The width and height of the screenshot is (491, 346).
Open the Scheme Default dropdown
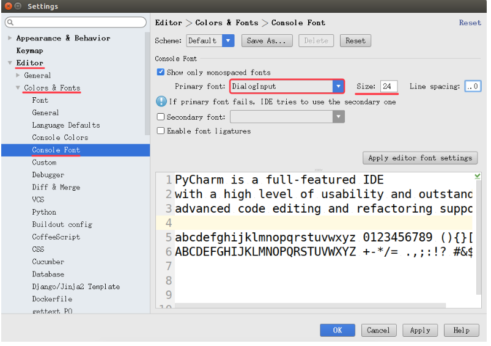228,41
